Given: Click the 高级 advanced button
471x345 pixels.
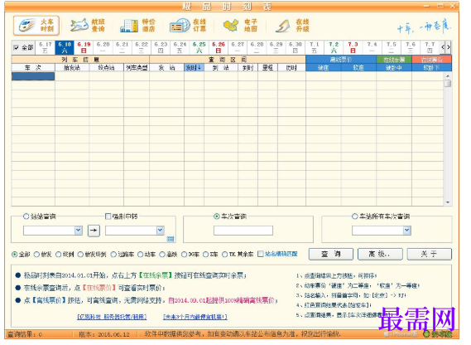Looking at the screenshot, I should pos(380,254).
